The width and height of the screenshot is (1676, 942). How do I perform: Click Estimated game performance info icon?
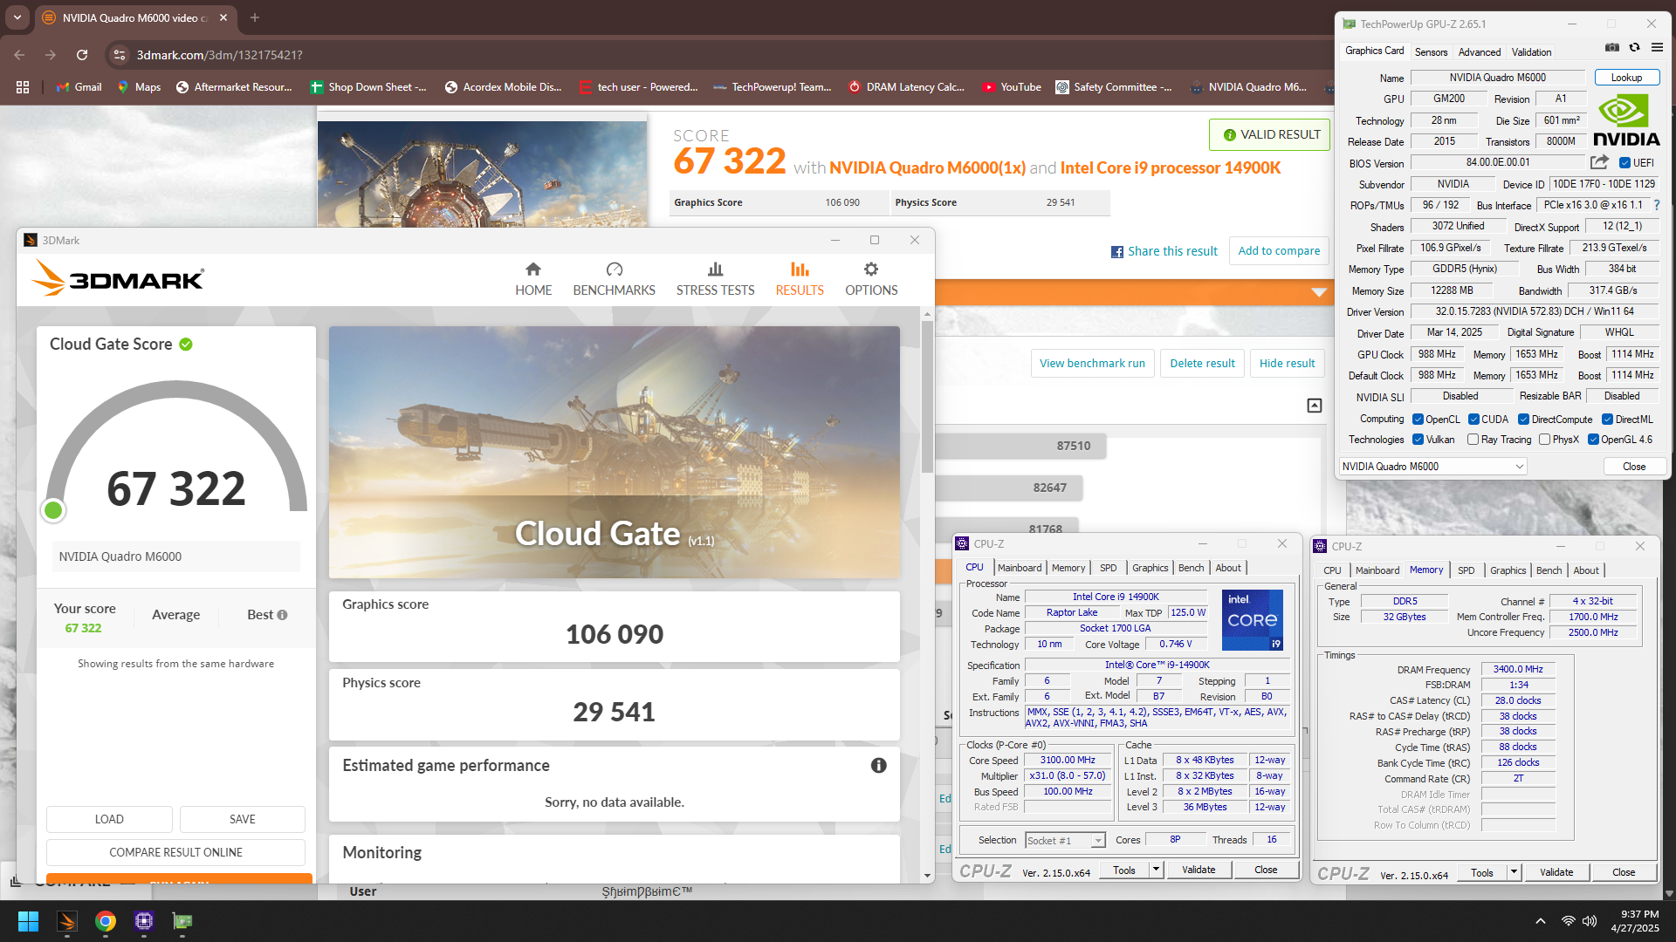coord(879,765)
